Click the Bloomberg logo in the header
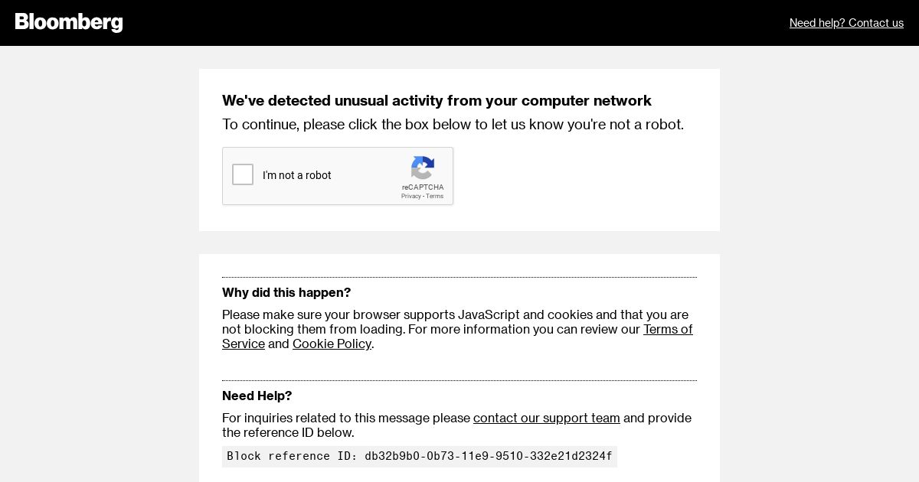Viewport: 919px width, 482px height. point(69,22)
